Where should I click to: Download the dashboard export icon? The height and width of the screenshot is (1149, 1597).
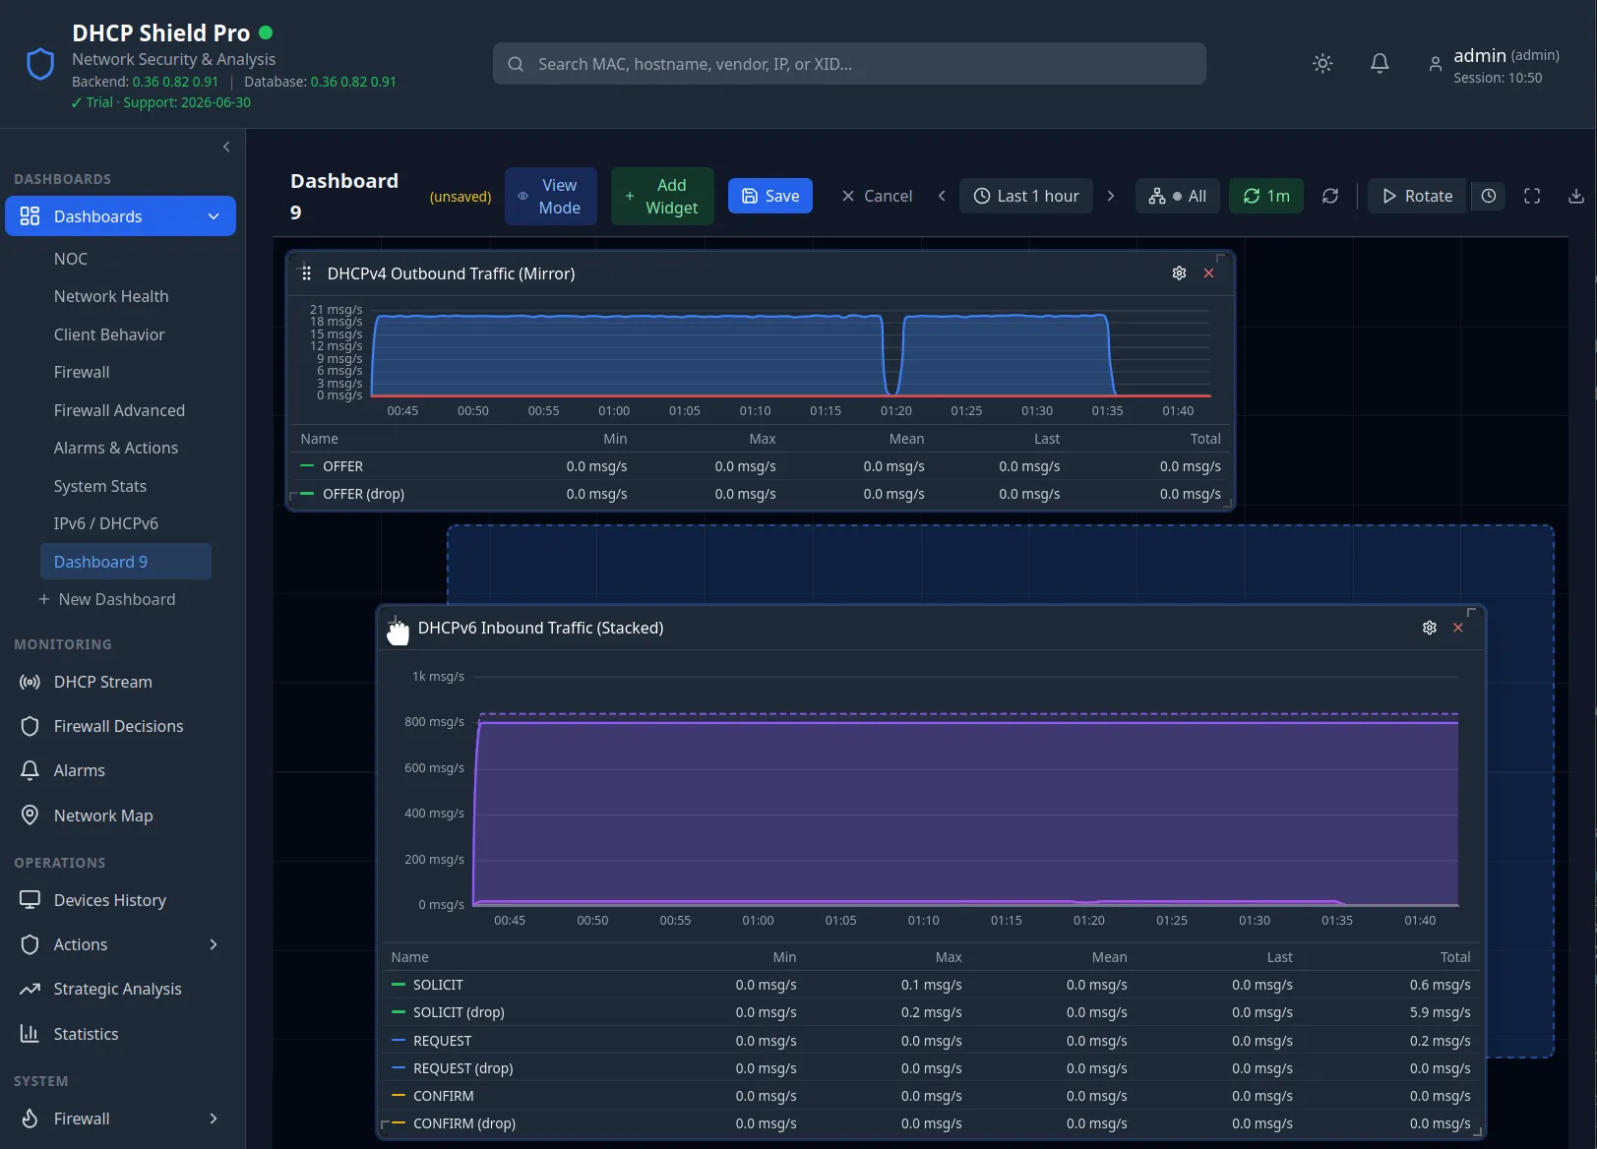click(x=1575, y=196)
